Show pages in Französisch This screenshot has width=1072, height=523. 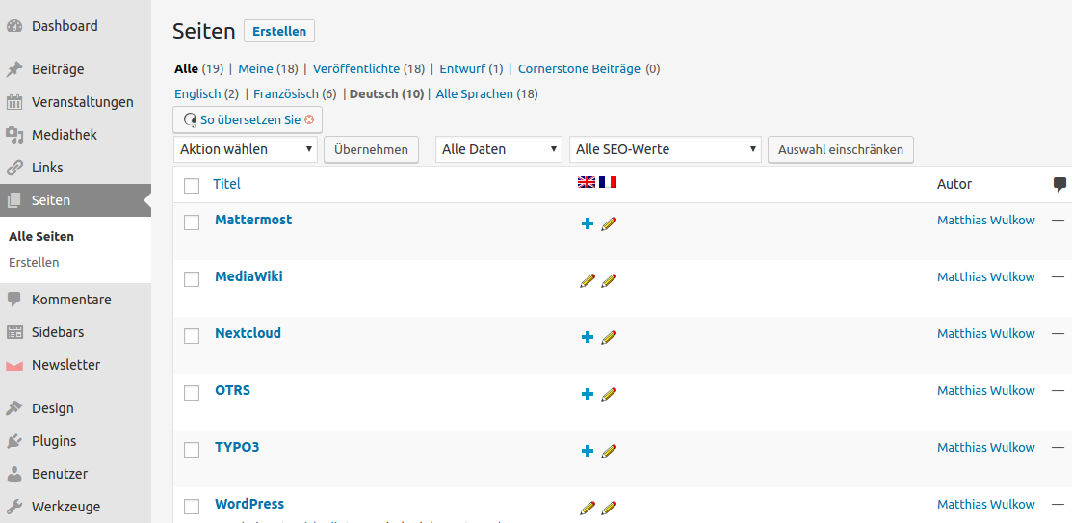(286, 94)
